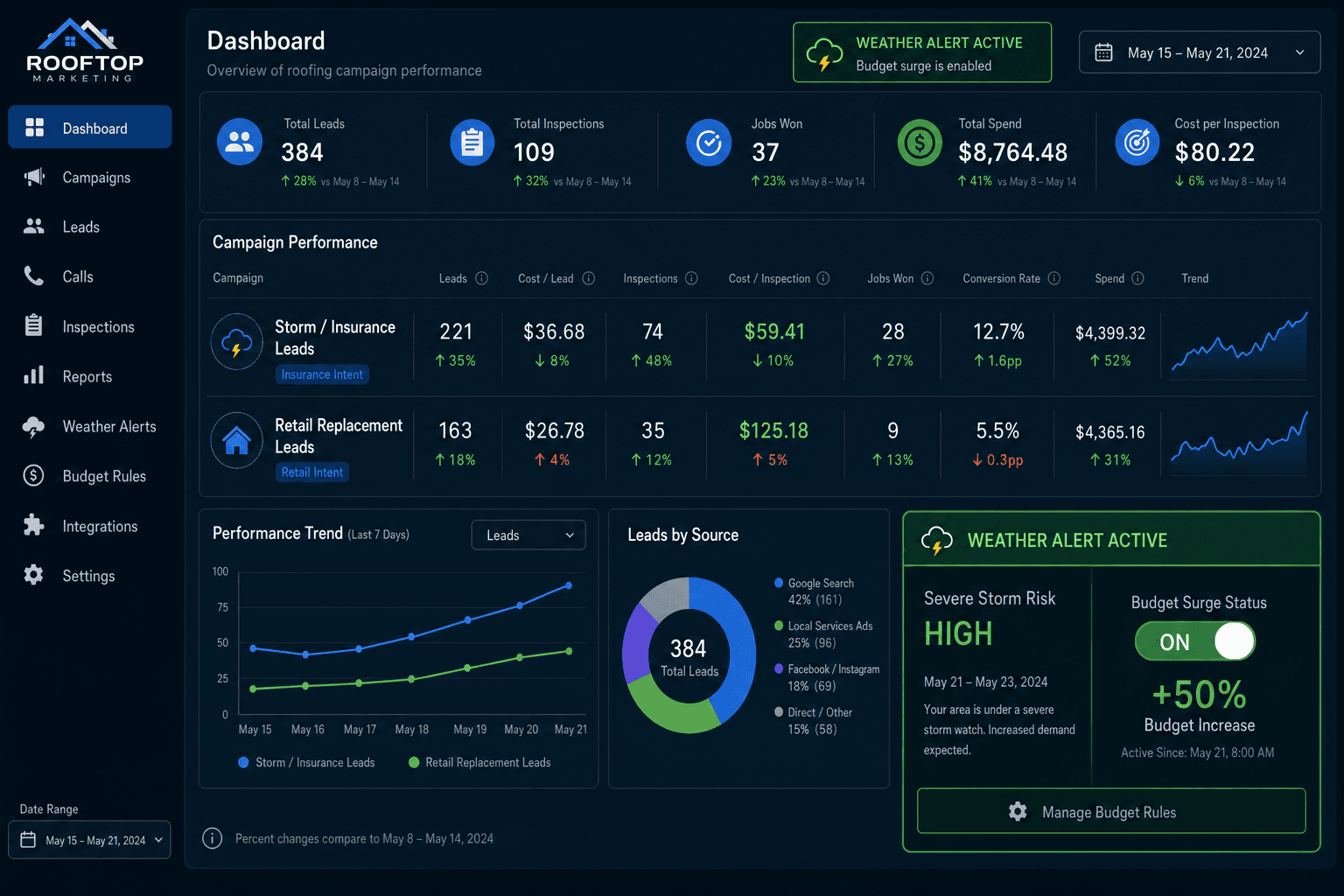Click the Total Leads people icon
This screenshot has height=896, width=1344.
(240, 142)
